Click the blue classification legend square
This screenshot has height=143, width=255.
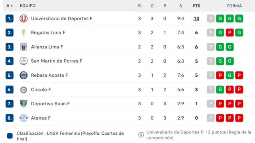10,136
